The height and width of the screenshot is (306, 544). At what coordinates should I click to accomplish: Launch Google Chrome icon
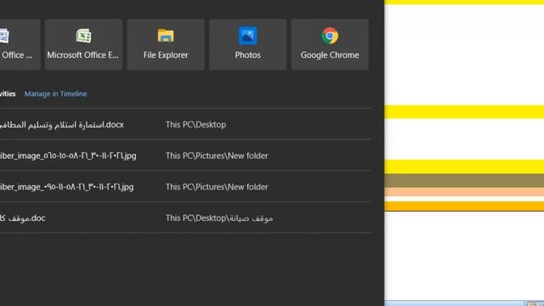pos(330,36)
